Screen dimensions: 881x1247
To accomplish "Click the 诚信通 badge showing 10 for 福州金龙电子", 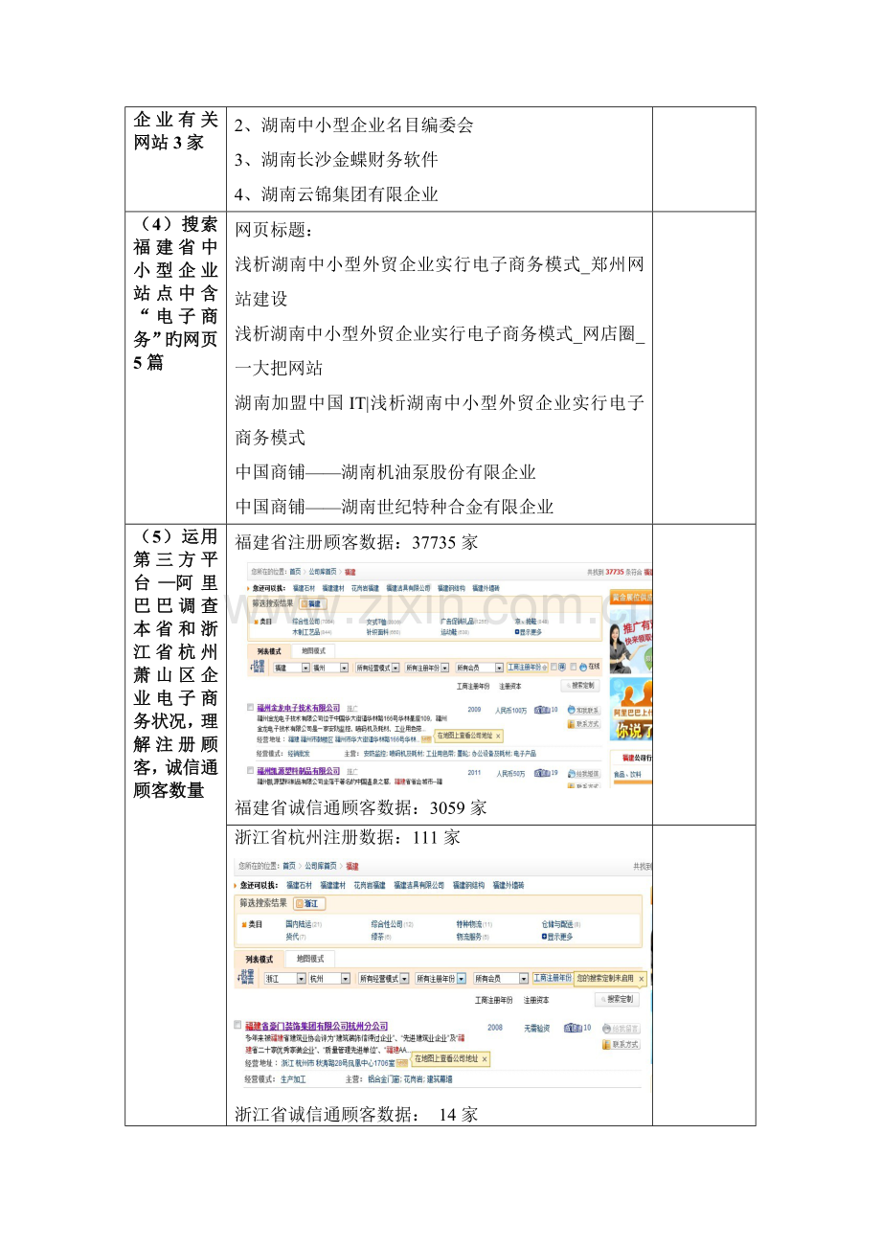I will pos(542,709).
